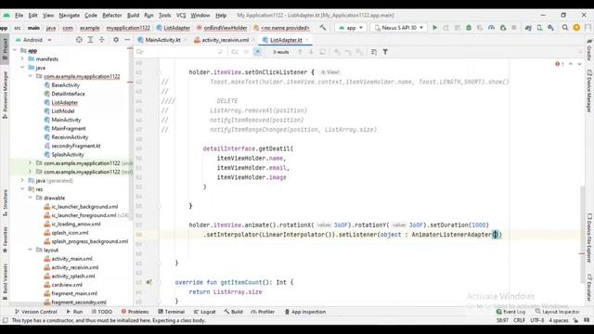This screenshot has width=594, height=334.
Task: Start debugging with the bug icon
Action: point(469,28)
